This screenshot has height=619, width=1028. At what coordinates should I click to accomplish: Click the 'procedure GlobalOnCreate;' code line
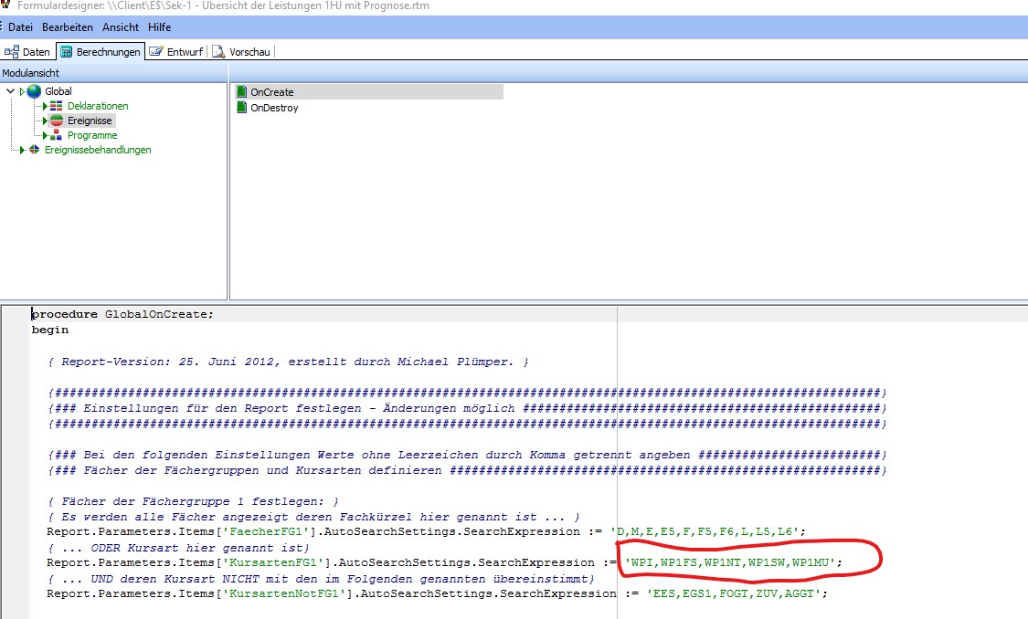[x=122, y=314]
